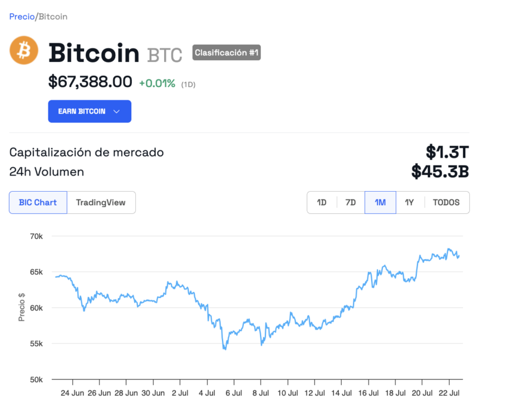The height and width of the screenshot is (409, 507).
Task: Click the Earn Bitcoin button
Action: pyautogui.click(x=82, y=112)
